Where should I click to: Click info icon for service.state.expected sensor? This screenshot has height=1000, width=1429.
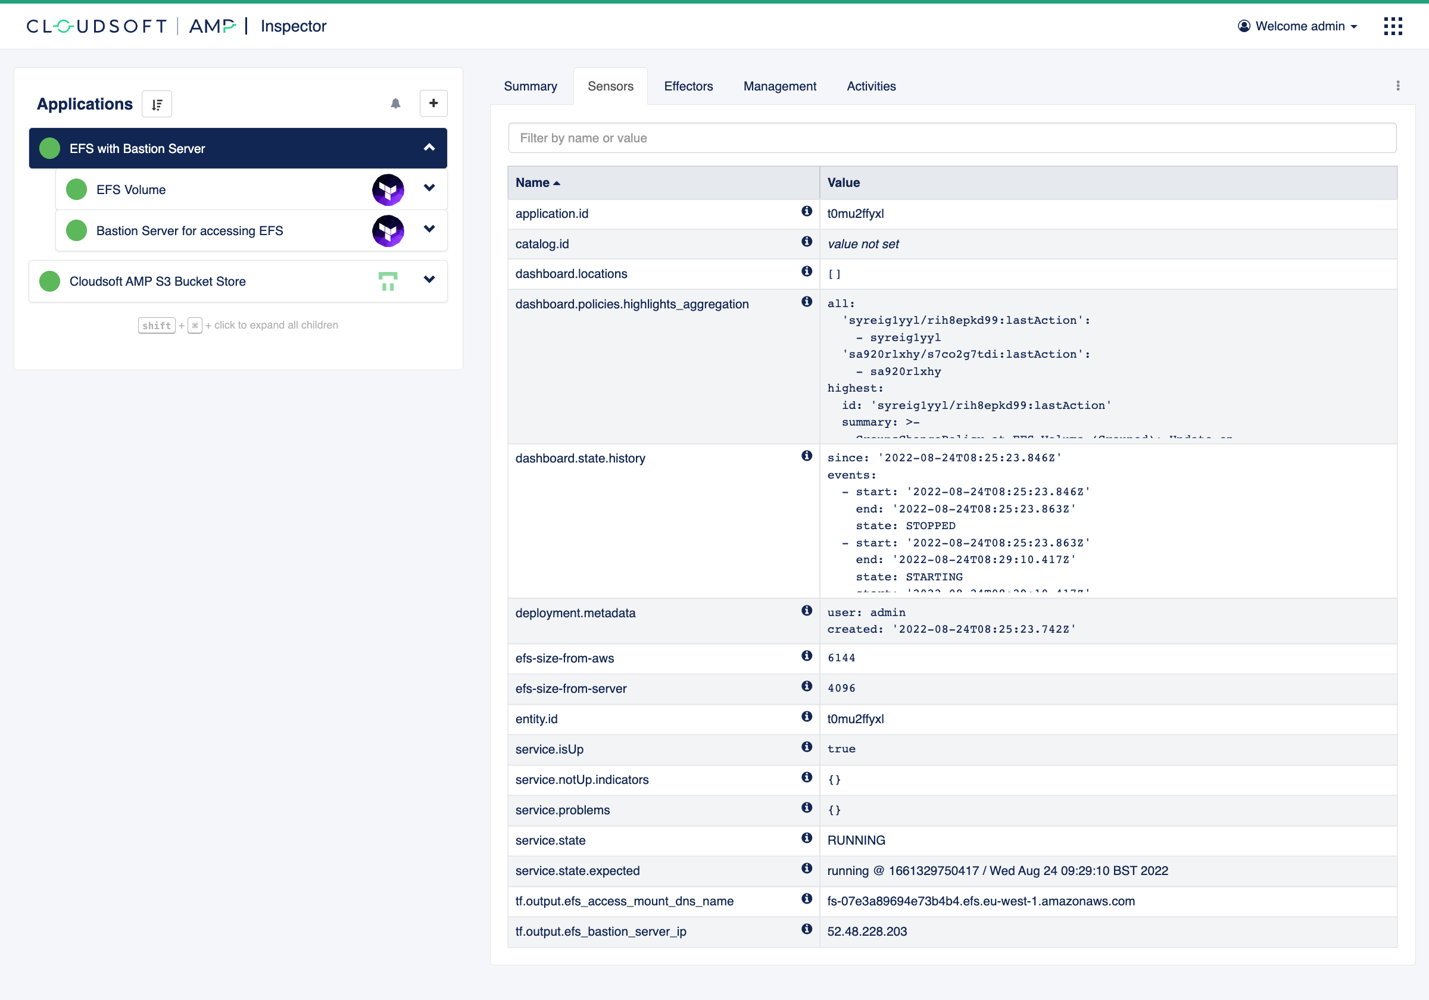pos(807,868)
